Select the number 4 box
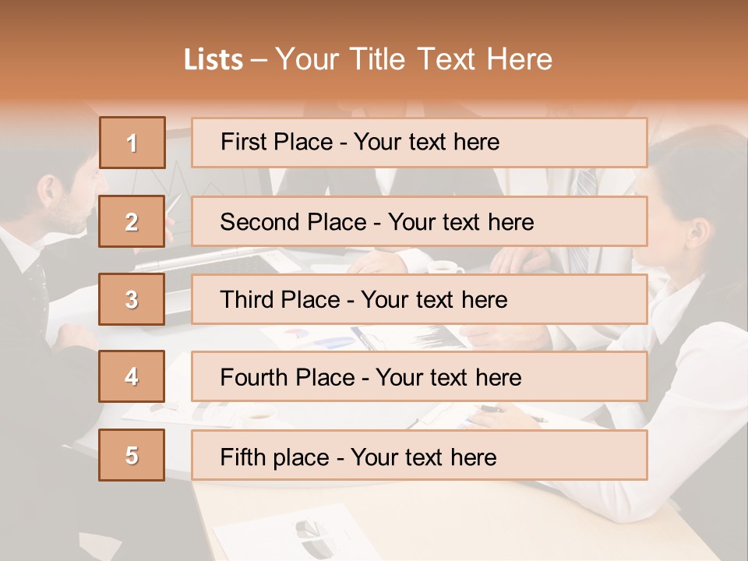Screen dimensions: 748x561 [x=132, y=376]
